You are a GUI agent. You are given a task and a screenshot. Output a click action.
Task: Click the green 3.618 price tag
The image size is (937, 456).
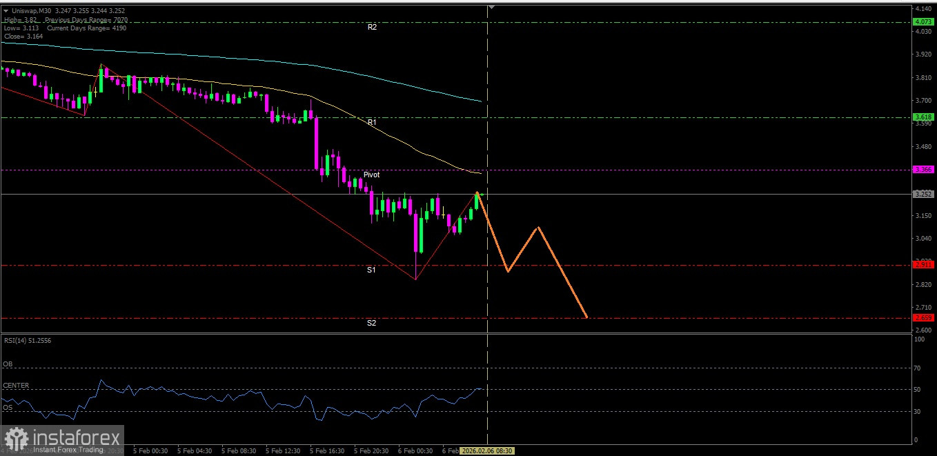point(923,117)
